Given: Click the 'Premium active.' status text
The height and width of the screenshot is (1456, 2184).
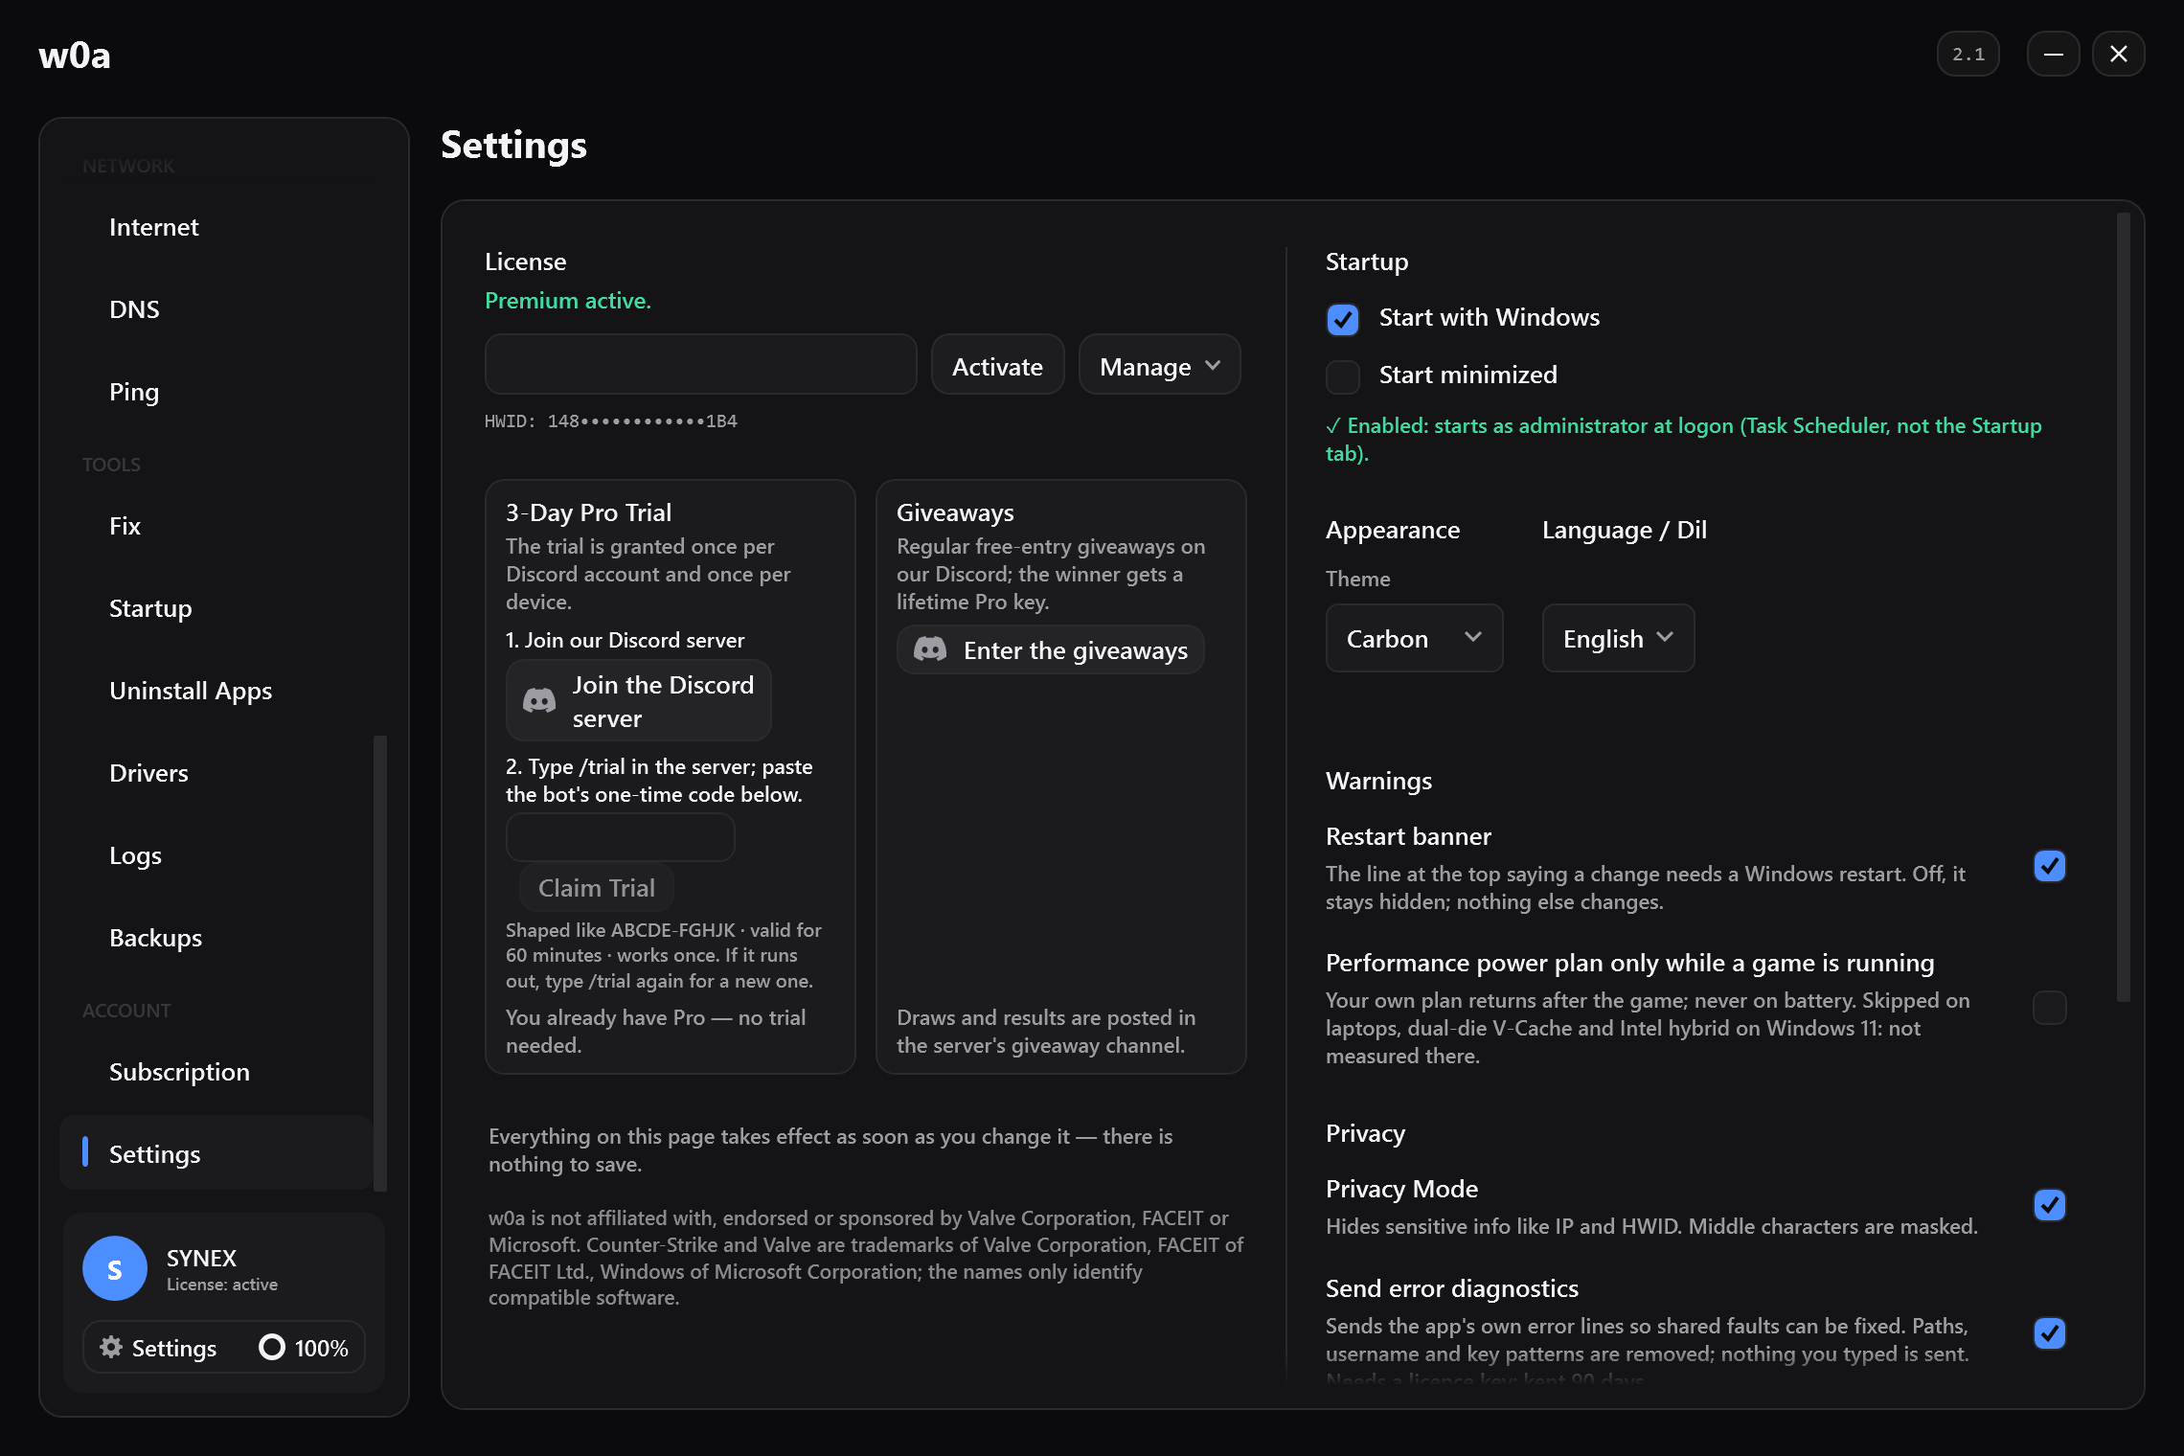Looking at the screenshot, I should (568, 301).
